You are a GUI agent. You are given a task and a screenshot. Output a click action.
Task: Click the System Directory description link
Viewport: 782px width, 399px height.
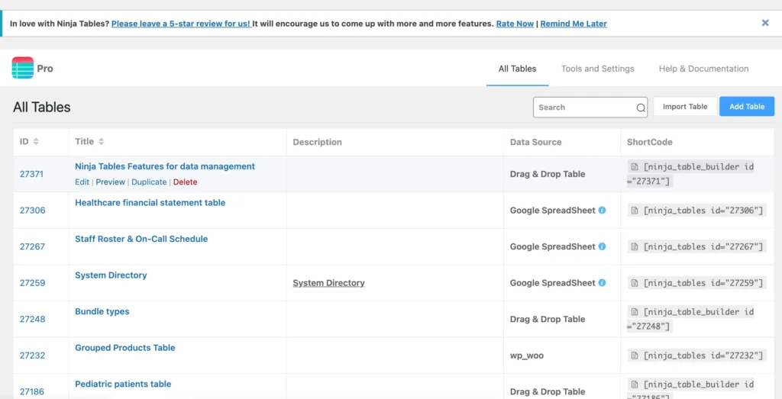tap(328, 283)
